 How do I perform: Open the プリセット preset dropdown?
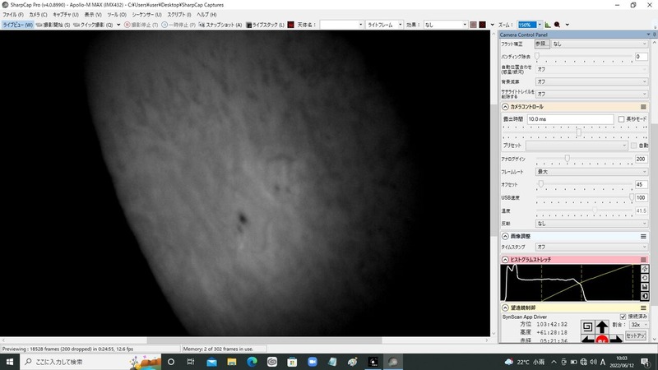point(577,146)
